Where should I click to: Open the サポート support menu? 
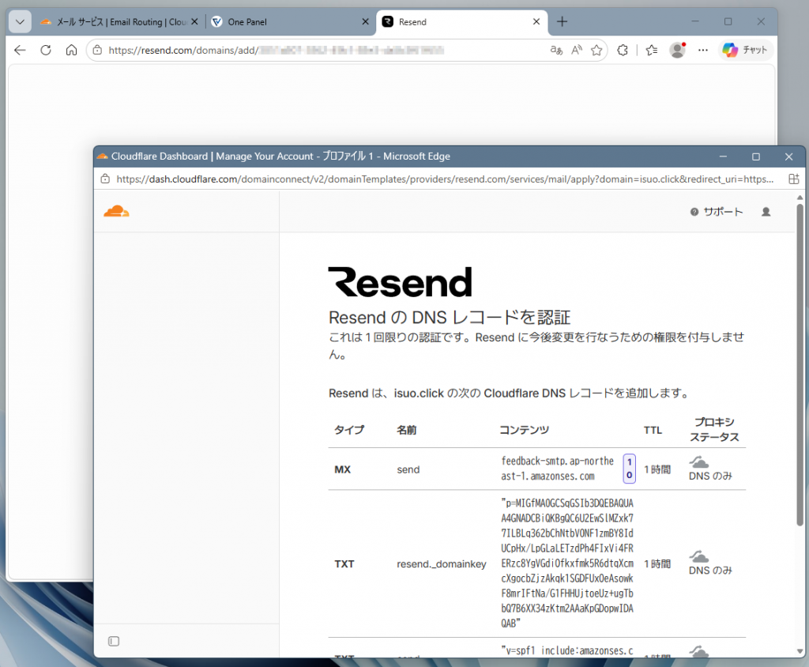[x=717, y=212]
